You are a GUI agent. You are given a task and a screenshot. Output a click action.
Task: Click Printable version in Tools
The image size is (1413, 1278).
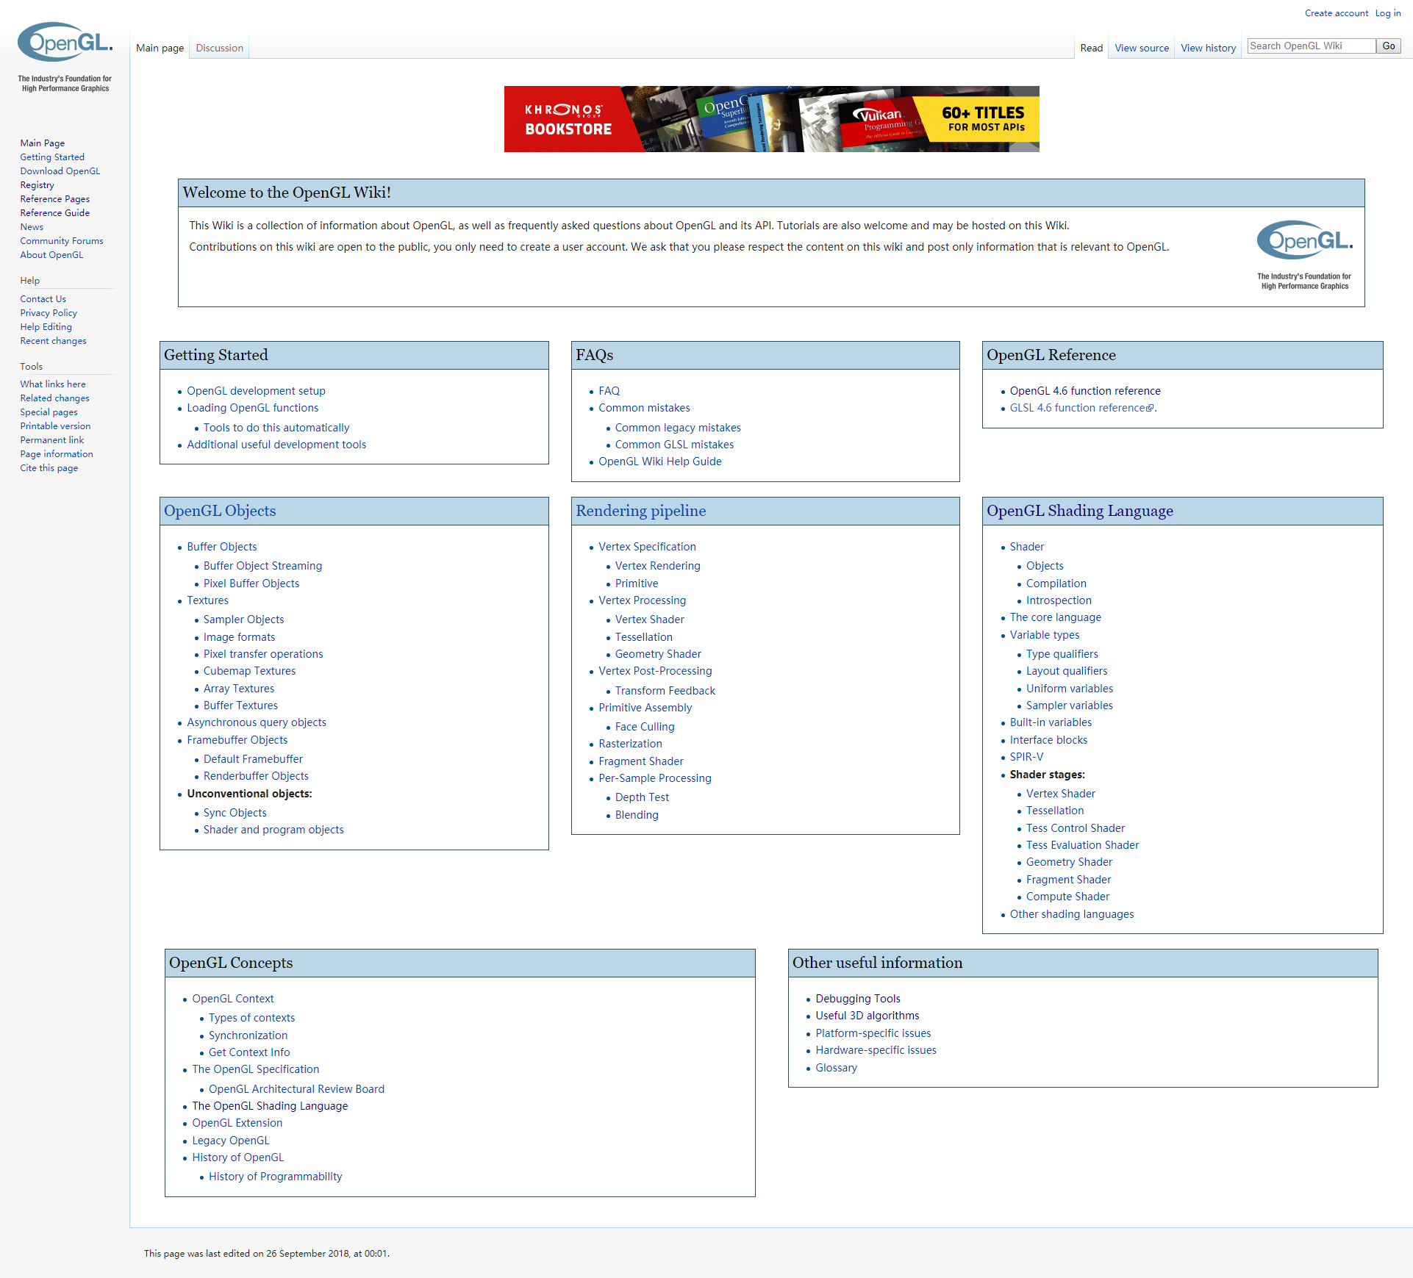point(55,426)
